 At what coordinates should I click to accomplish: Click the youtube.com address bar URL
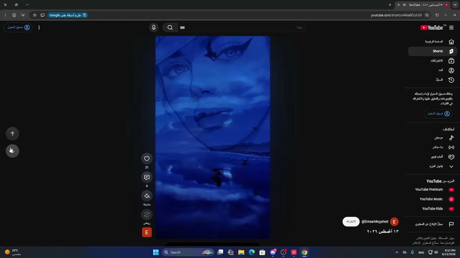[396, 15]
